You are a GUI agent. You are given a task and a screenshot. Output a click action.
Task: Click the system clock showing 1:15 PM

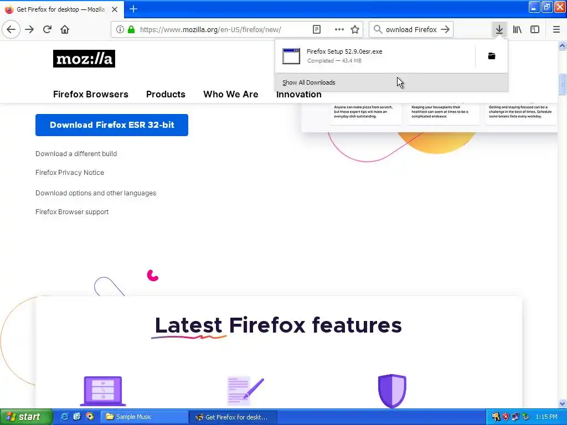pyautogui.click(x=547, y=417)
